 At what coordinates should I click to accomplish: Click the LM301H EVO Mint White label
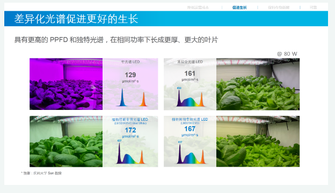(x=130, y=123)
